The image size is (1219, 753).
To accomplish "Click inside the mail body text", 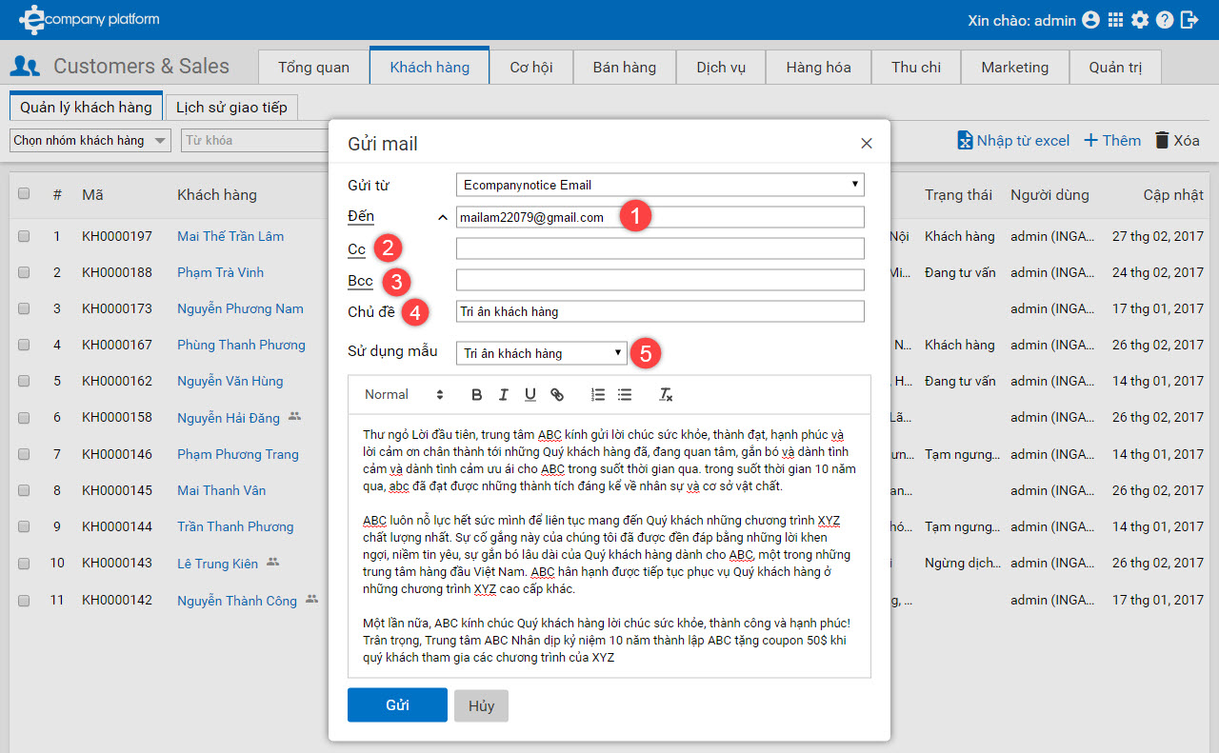I will click(609, 545).
